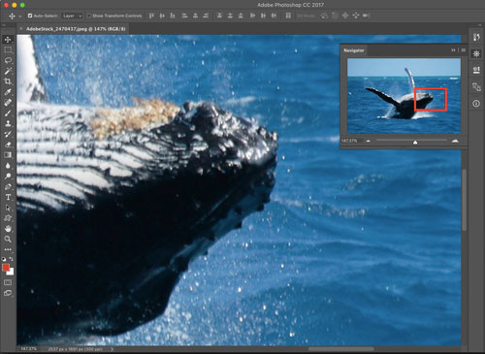The image size is (485, 354).
Task: Reset default foreground and background colors
Action: pyautogui.click(x=4, y=259)
